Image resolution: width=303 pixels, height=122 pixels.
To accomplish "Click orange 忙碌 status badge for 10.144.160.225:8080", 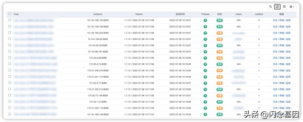I will [x=219, y=33].
